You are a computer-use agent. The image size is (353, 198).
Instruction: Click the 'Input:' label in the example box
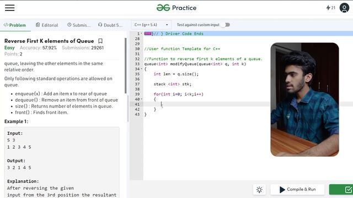tap(15, 133)
